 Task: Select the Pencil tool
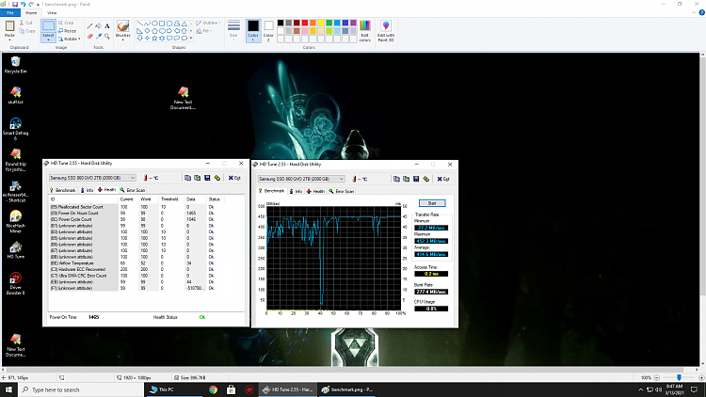tap(89, 26)
